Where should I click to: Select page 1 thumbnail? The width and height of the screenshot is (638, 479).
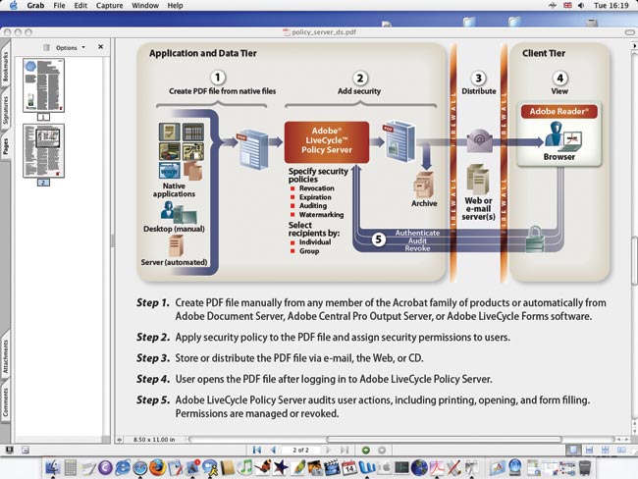click(x=43, y=85)
